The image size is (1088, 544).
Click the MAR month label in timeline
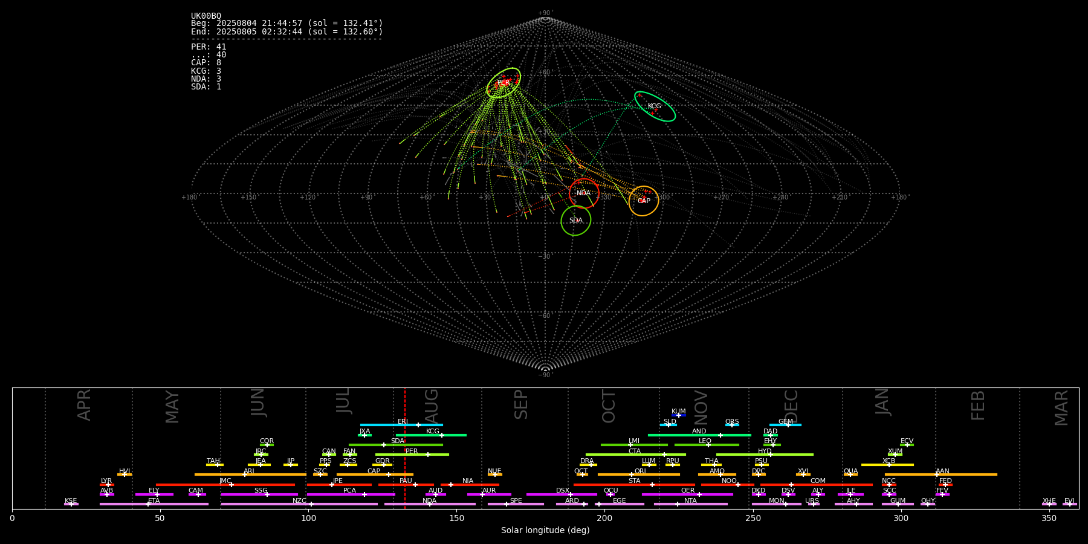point(1061,408)
